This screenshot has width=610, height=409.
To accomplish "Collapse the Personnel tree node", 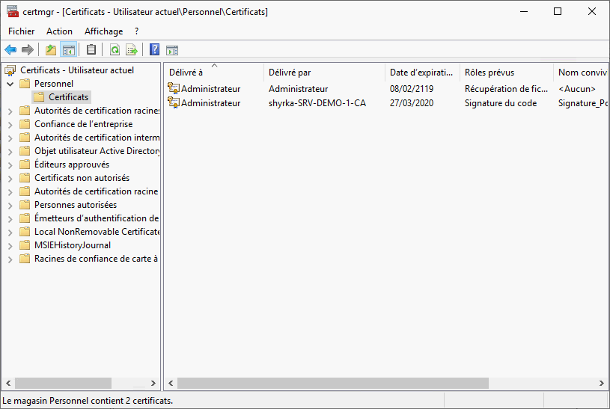I will (10, 84).
